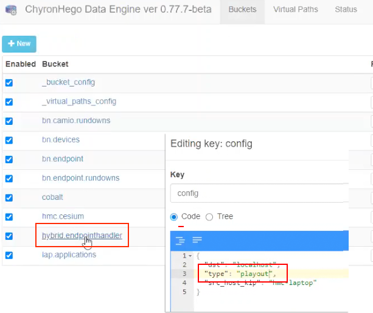Open the _virtual_paths_config bucket
The width and height of the screenshot is (373, 313).
pyautogui.click(x=79, y=102)
